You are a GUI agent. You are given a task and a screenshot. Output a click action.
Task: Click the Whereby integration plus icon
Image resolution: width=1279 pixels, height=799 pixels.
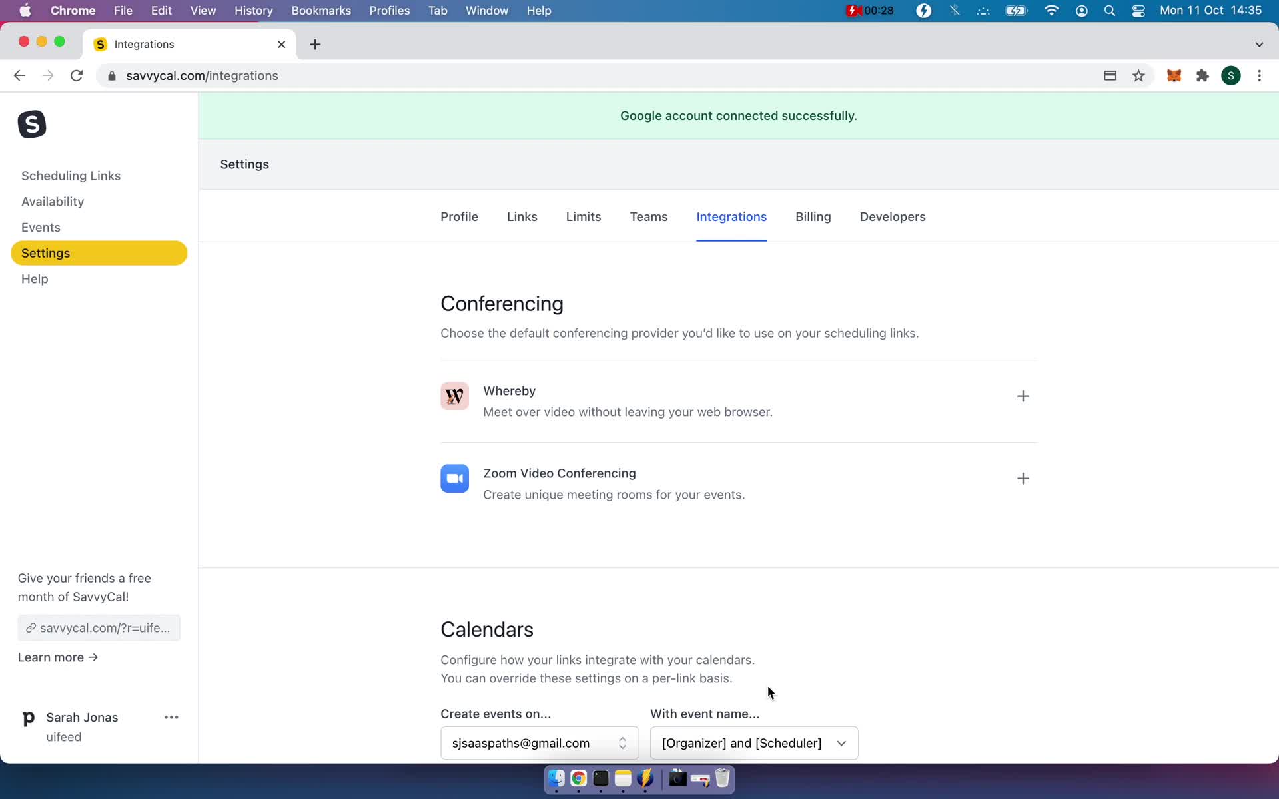click(x=1023, y=396)
